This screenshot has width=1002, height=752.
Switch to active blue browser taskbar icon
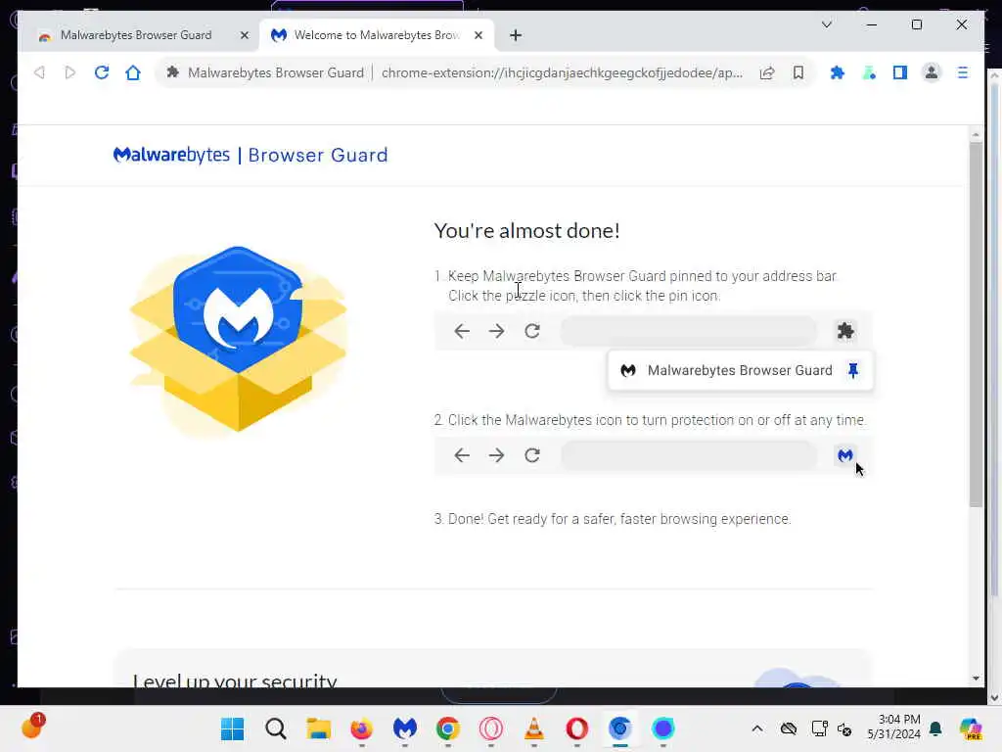click(x=619, y=728)
